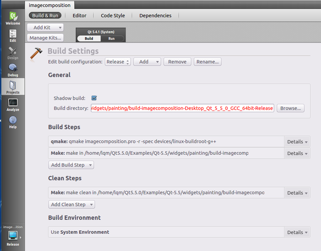Open the Help mode icon

(x=13, y=122)
